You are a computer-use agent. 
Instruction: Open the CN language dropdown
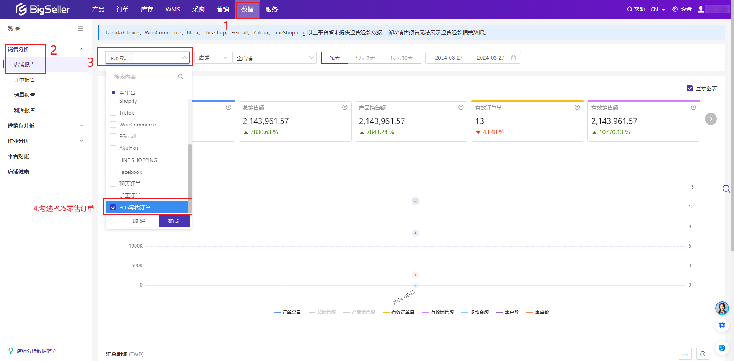coord(658,9)
